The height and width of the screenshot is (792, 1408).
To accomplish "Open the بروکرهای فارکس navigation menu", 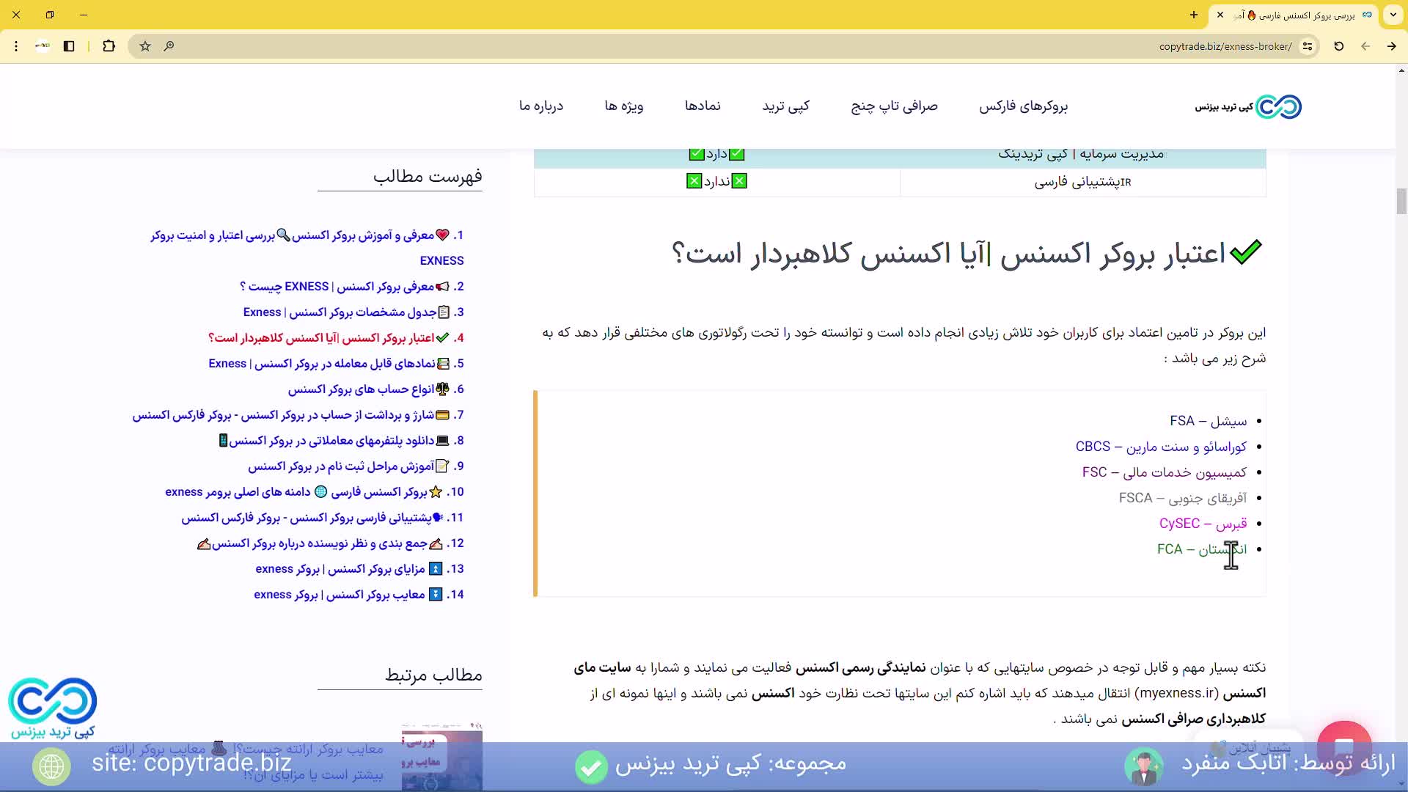I will tap(1023, 106).
